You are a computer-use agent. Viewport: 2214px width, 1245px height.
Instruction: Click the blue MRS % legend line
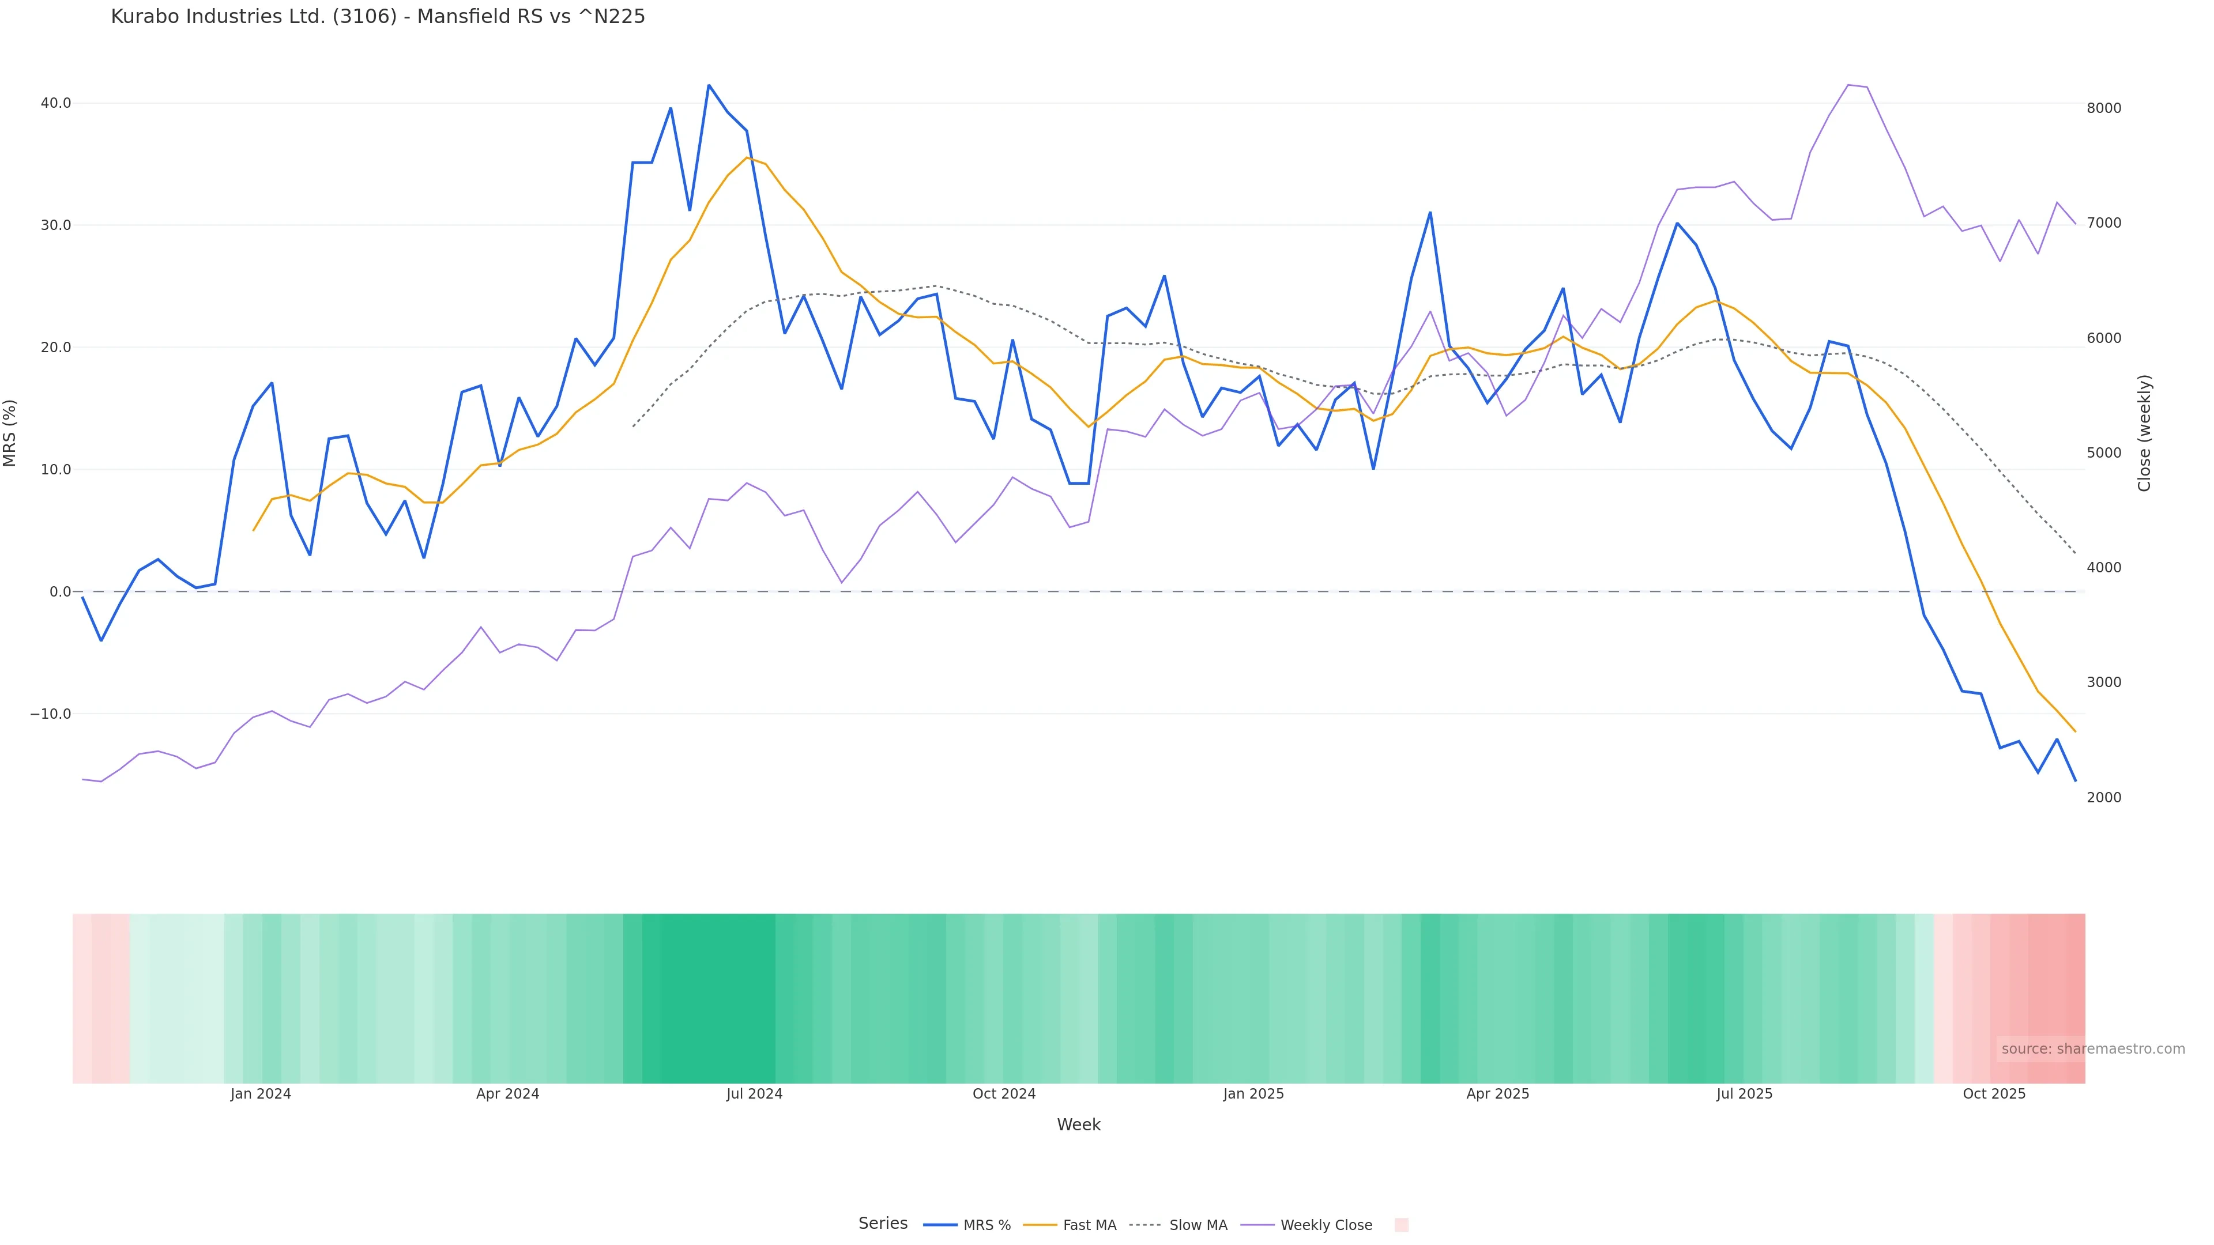click(x=939, y=1225)
